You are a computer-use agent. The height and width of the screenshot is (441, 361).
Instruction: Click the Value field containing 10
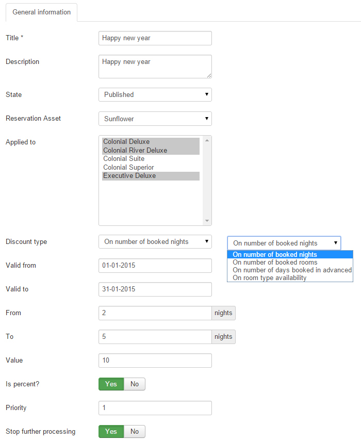155,360
